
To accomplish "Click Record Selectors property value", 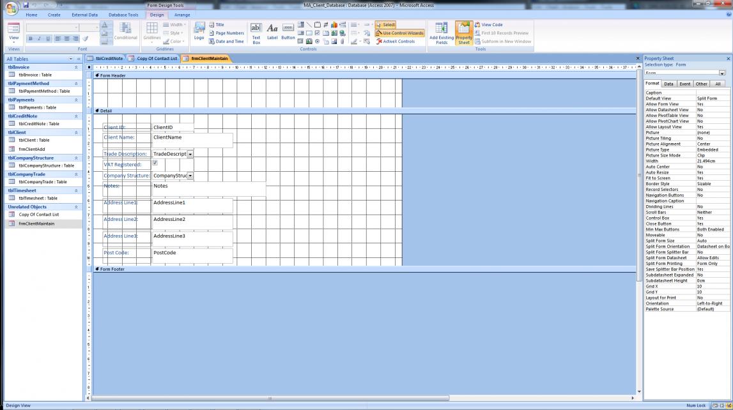I will [713, 190].
